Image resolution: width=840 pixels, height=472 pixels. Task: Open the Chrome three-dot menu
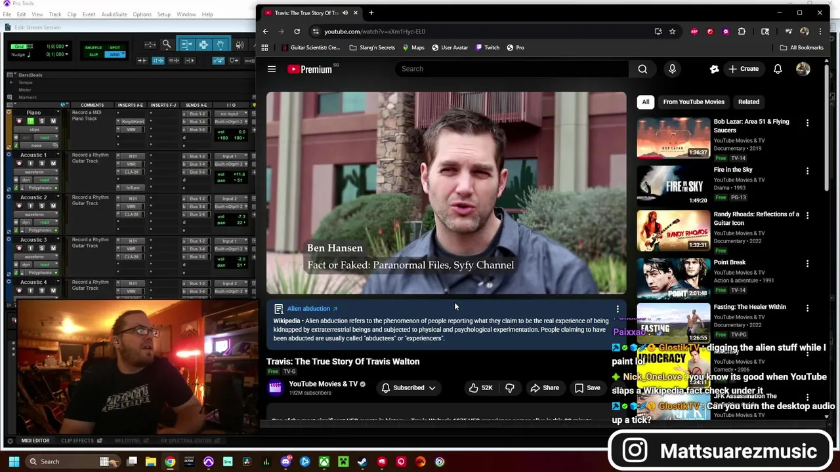[x=820, y=31]
